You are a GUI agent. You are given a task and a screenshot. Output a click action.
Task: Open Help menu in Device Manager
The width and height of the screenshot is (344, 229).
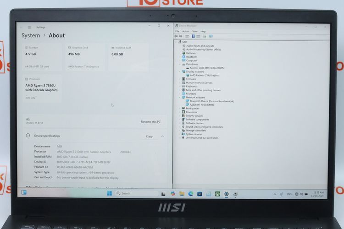(x=203, y=31)
